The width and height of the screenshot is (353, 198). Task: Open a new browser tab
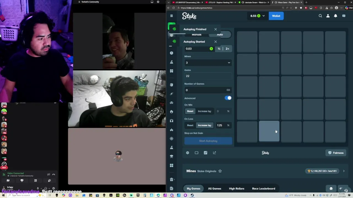pyautogui.click(x=306, y=2)
